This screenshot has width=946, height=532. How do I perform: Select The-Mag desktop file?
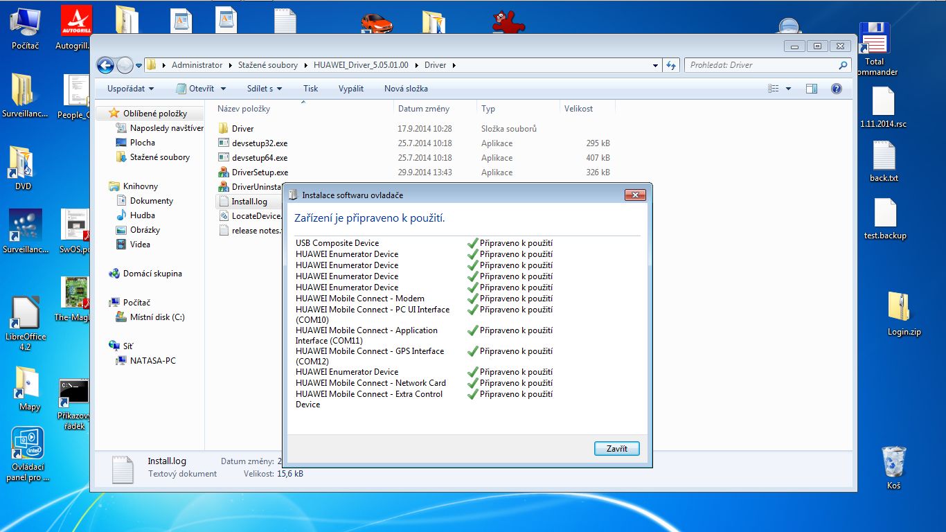click(x=73, y=299)
